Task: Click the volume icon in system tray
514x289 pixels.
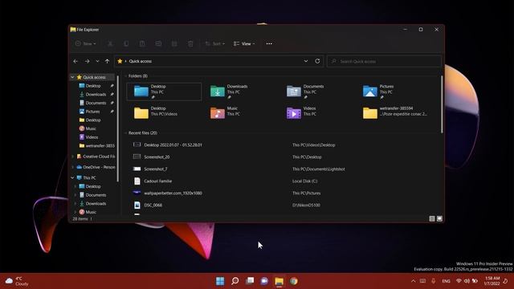Action: pyautogui.click(x=467, y=281)
